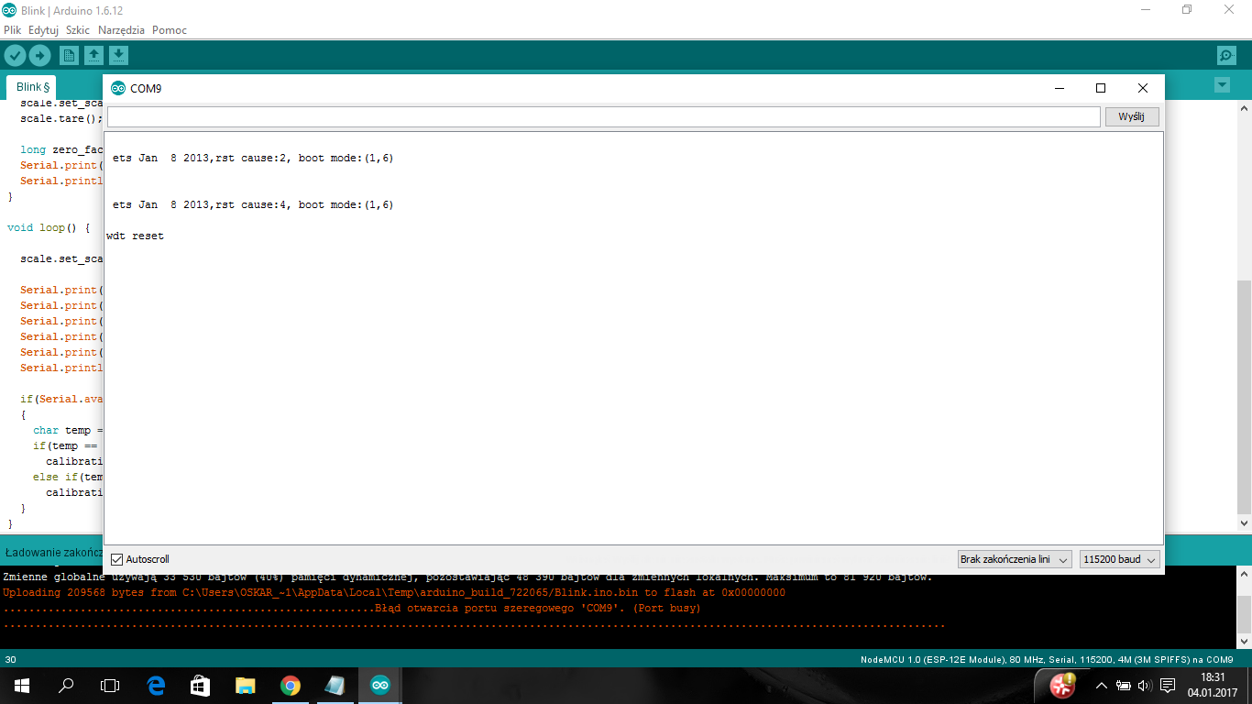
Task: Launch Google Chrome from the taskbar
Action: [290, 686]
